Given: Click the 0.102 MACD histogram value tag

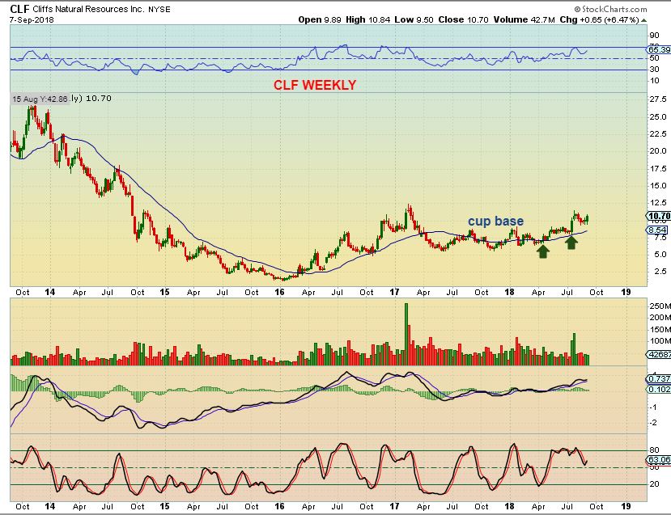Looking at the screenshot, I should (659, 390).
